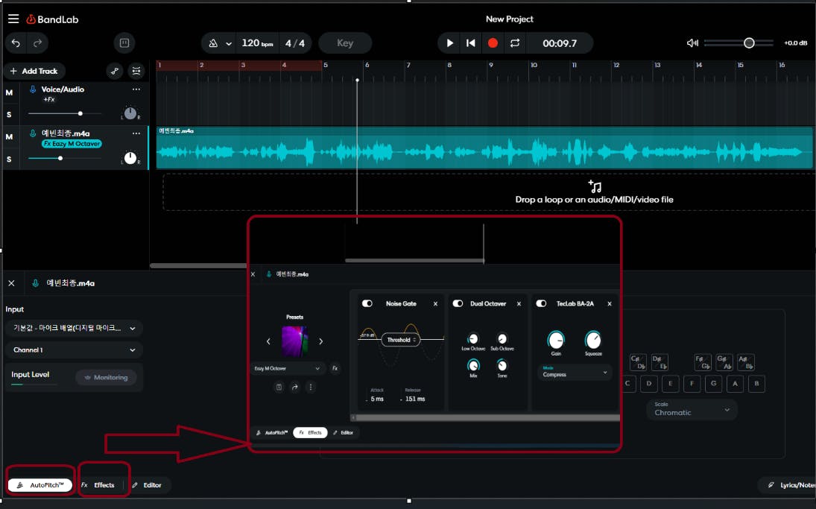The height and width of the screenshot is (509, 816).
Task: Open the BandLab hamburger menu
Action: (13, 19)
